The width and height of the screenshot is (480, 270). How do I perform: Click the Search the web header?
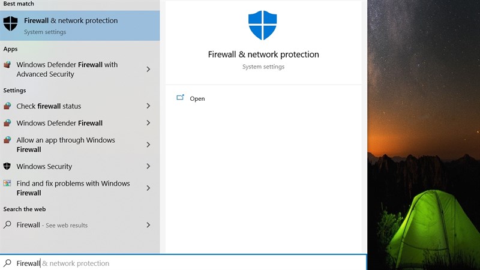(25, 209)
